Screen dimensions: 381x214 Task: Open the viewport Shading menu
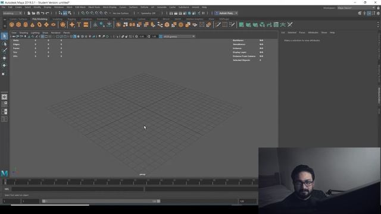pos(24,33)
